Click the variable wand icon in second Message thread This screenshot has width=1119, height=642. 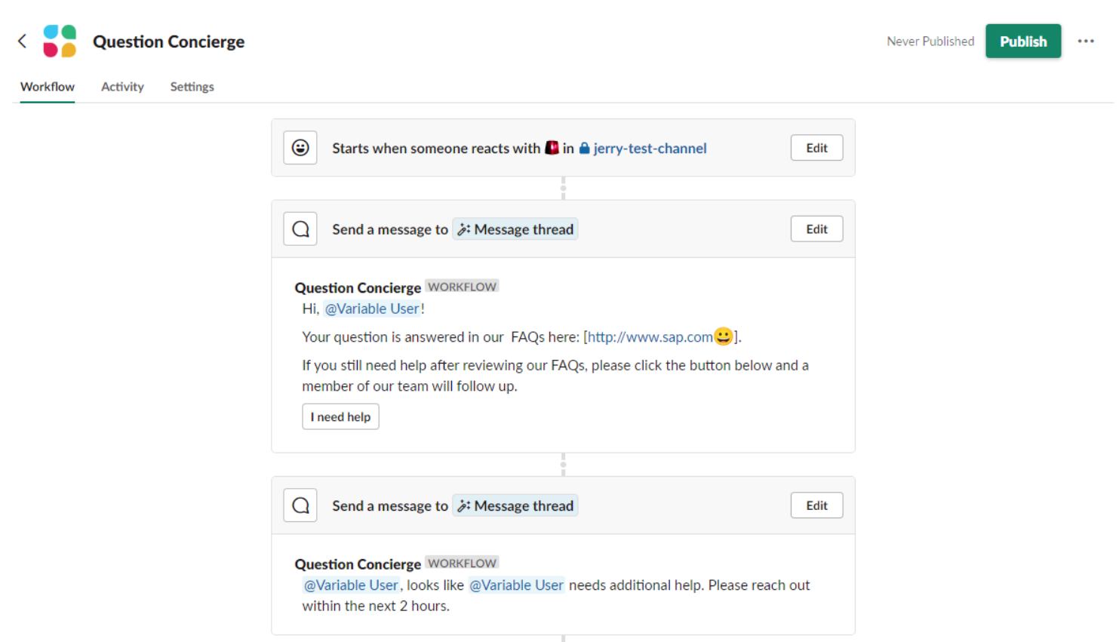pos(464,506)
